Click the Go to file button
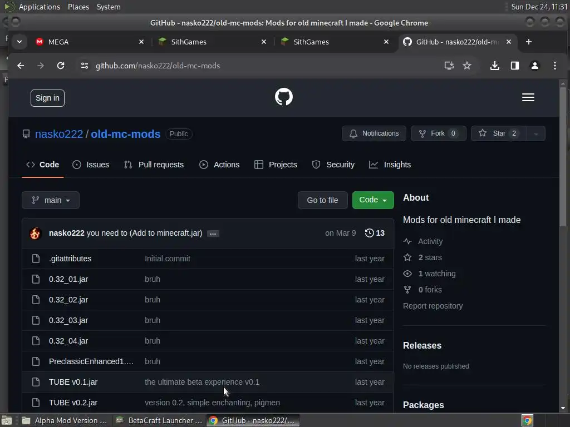 pos(322,200)
